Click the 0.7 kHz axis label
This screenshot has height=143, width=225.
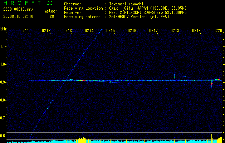3,118
